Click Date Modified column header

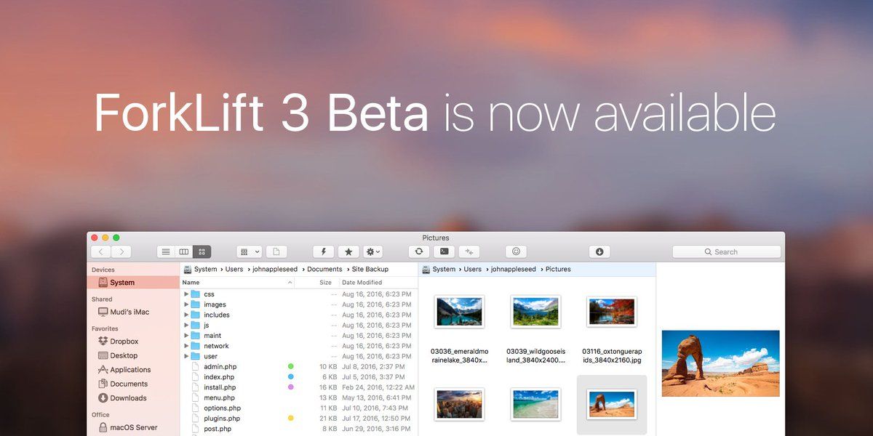click(x=362, y=283)
